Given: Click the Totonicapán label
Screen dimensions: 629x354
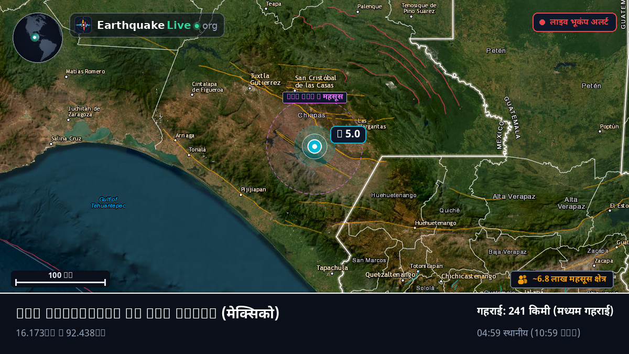Looking at the screenshot, I should (x=426, y=266).
